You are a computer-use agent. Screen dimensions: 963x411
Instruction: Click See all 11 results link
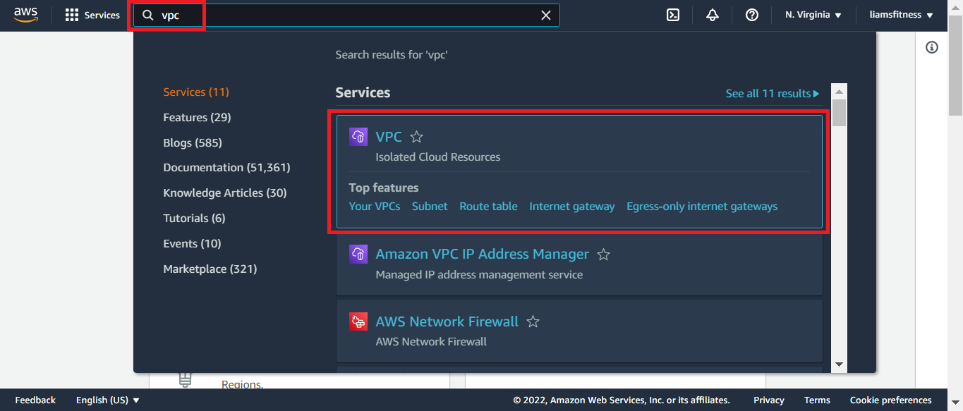point(772,93)
